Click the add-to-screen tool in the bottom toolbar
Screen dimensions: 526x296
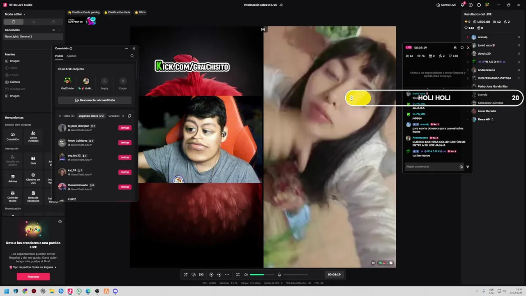(x=201, y=275)
